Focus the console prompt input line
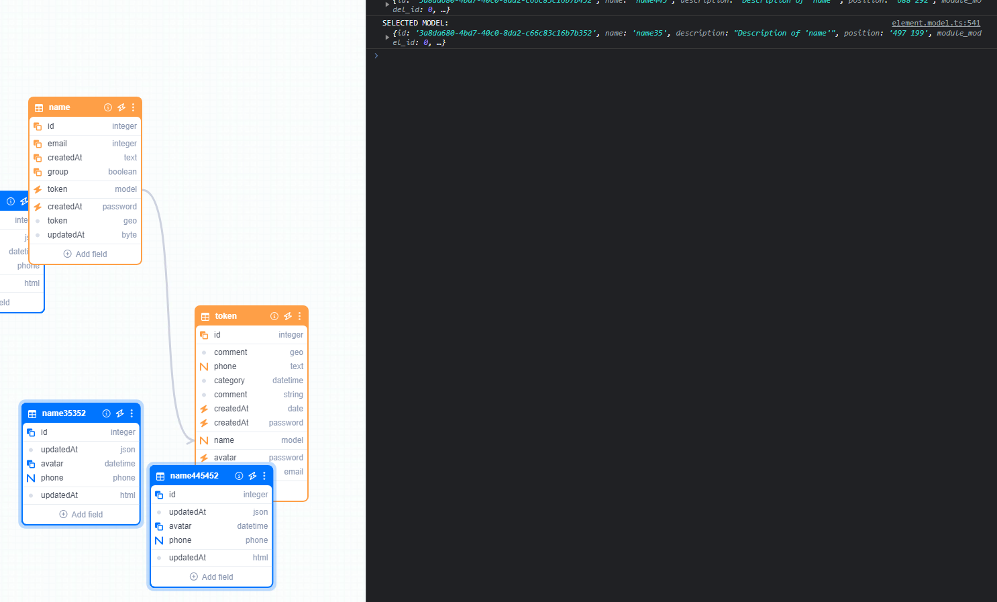The image size is (997, 602). 681,56
